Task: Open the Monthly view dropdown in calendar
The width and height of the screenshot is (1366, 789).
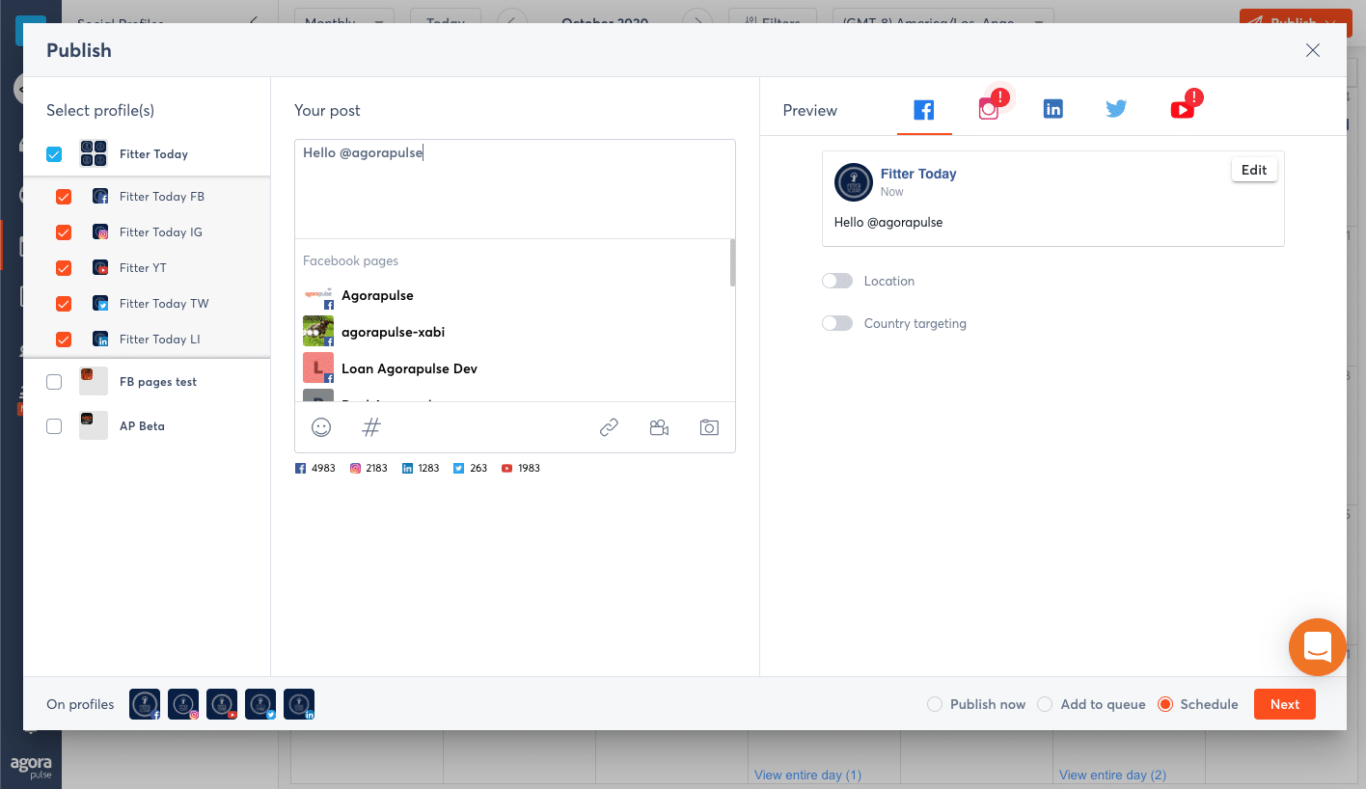Action: pyautogui.click(x=343, y=22)
